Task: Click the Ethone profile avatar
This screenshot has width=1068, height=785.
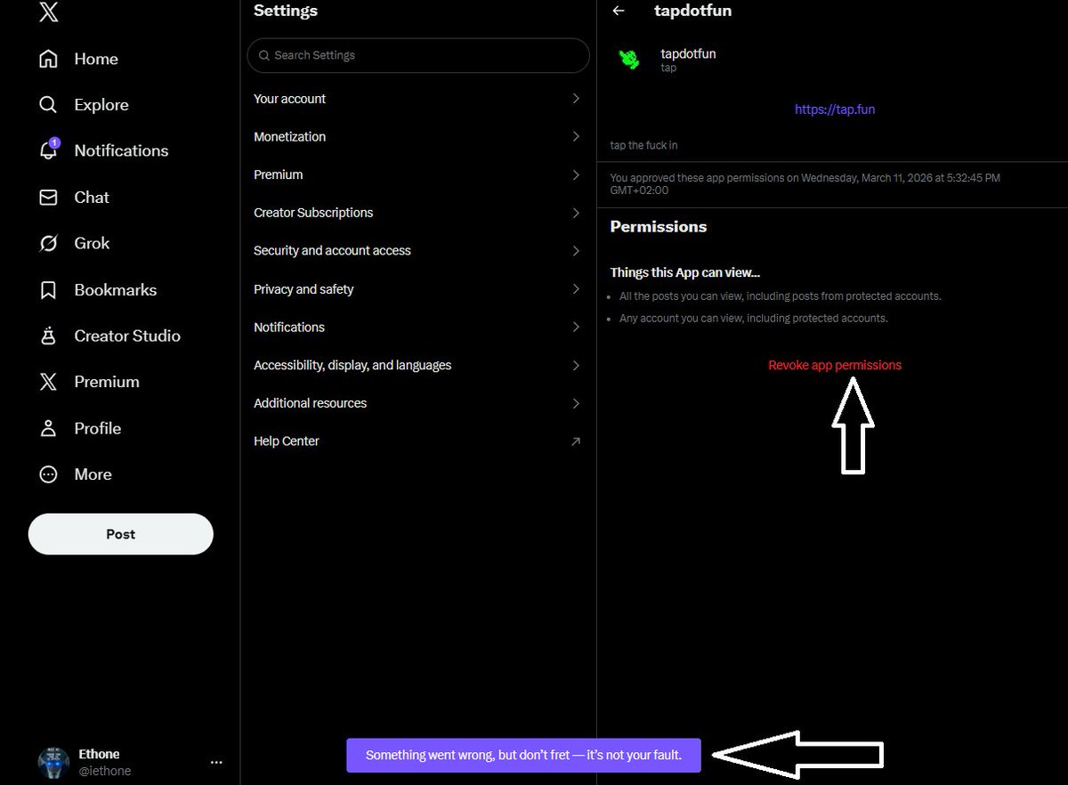Action: tap(53, 763)
